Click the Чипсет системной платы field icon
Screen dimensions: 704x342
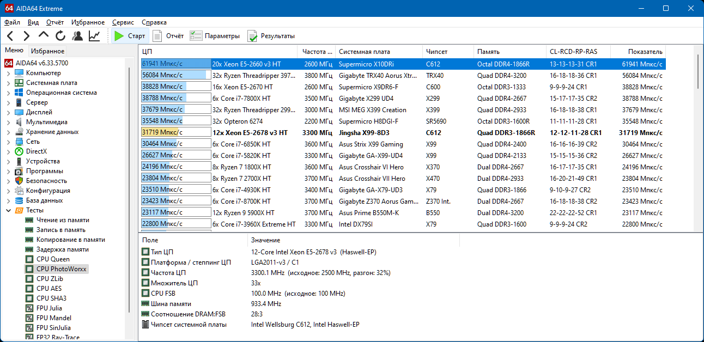(x=145, y=325)
